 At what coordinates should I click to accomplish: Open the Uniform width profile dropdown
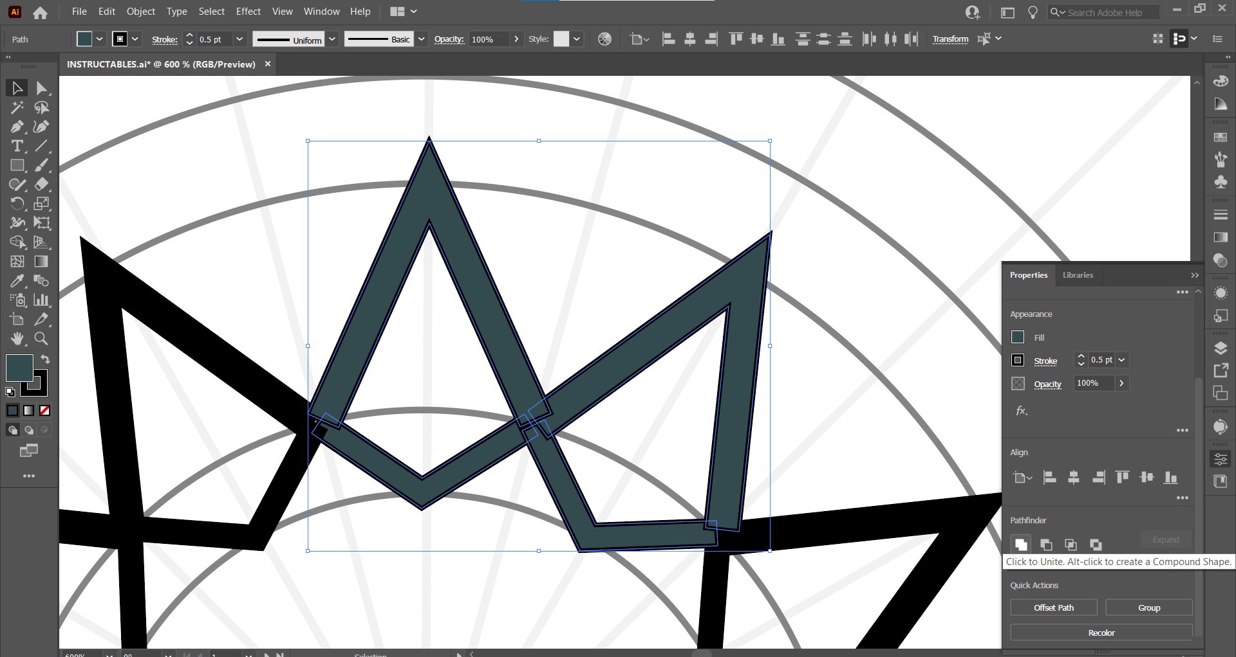(332, 39)
